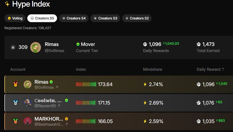Click the green Mover tier icon
The width and height of the screenshot is (233, 132).
[x=78, y=44]
